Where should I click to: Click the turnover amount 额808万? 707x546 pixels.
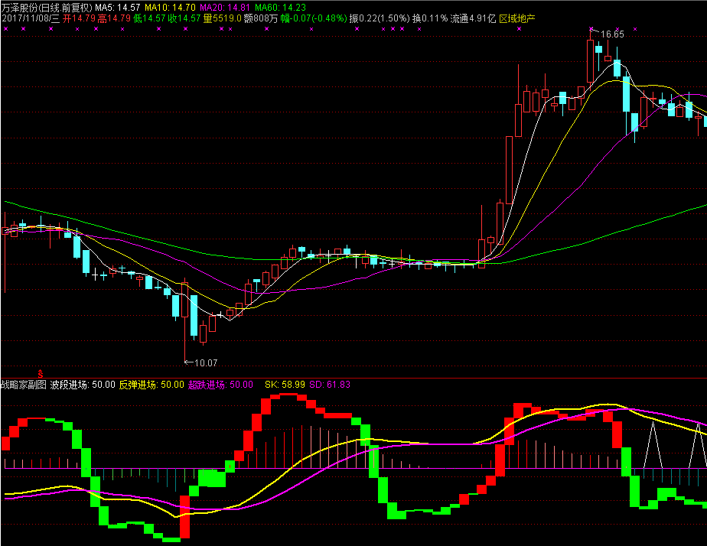coord(261,18)
